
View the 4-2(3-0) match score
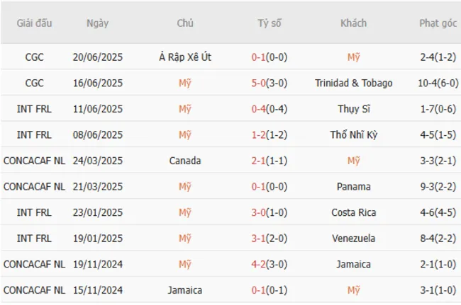pos(270,264)
